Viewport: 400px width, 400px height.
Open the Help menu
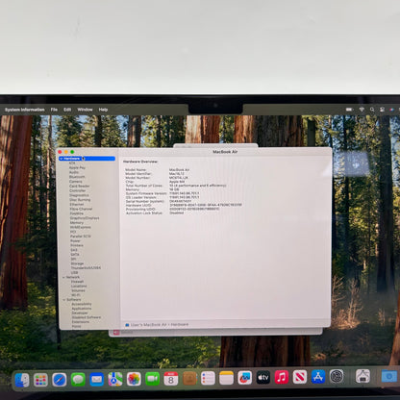point(103,110)
